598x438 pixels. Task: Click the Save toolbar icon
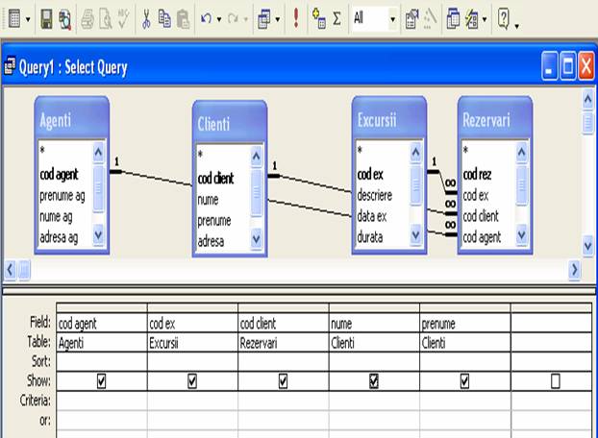pos(46,18)
